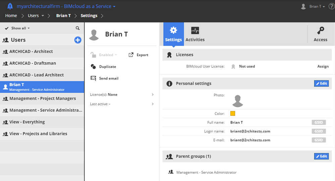
Task: Select ARCHICAD - Draftsman group
Action: [x=42, y=63]
